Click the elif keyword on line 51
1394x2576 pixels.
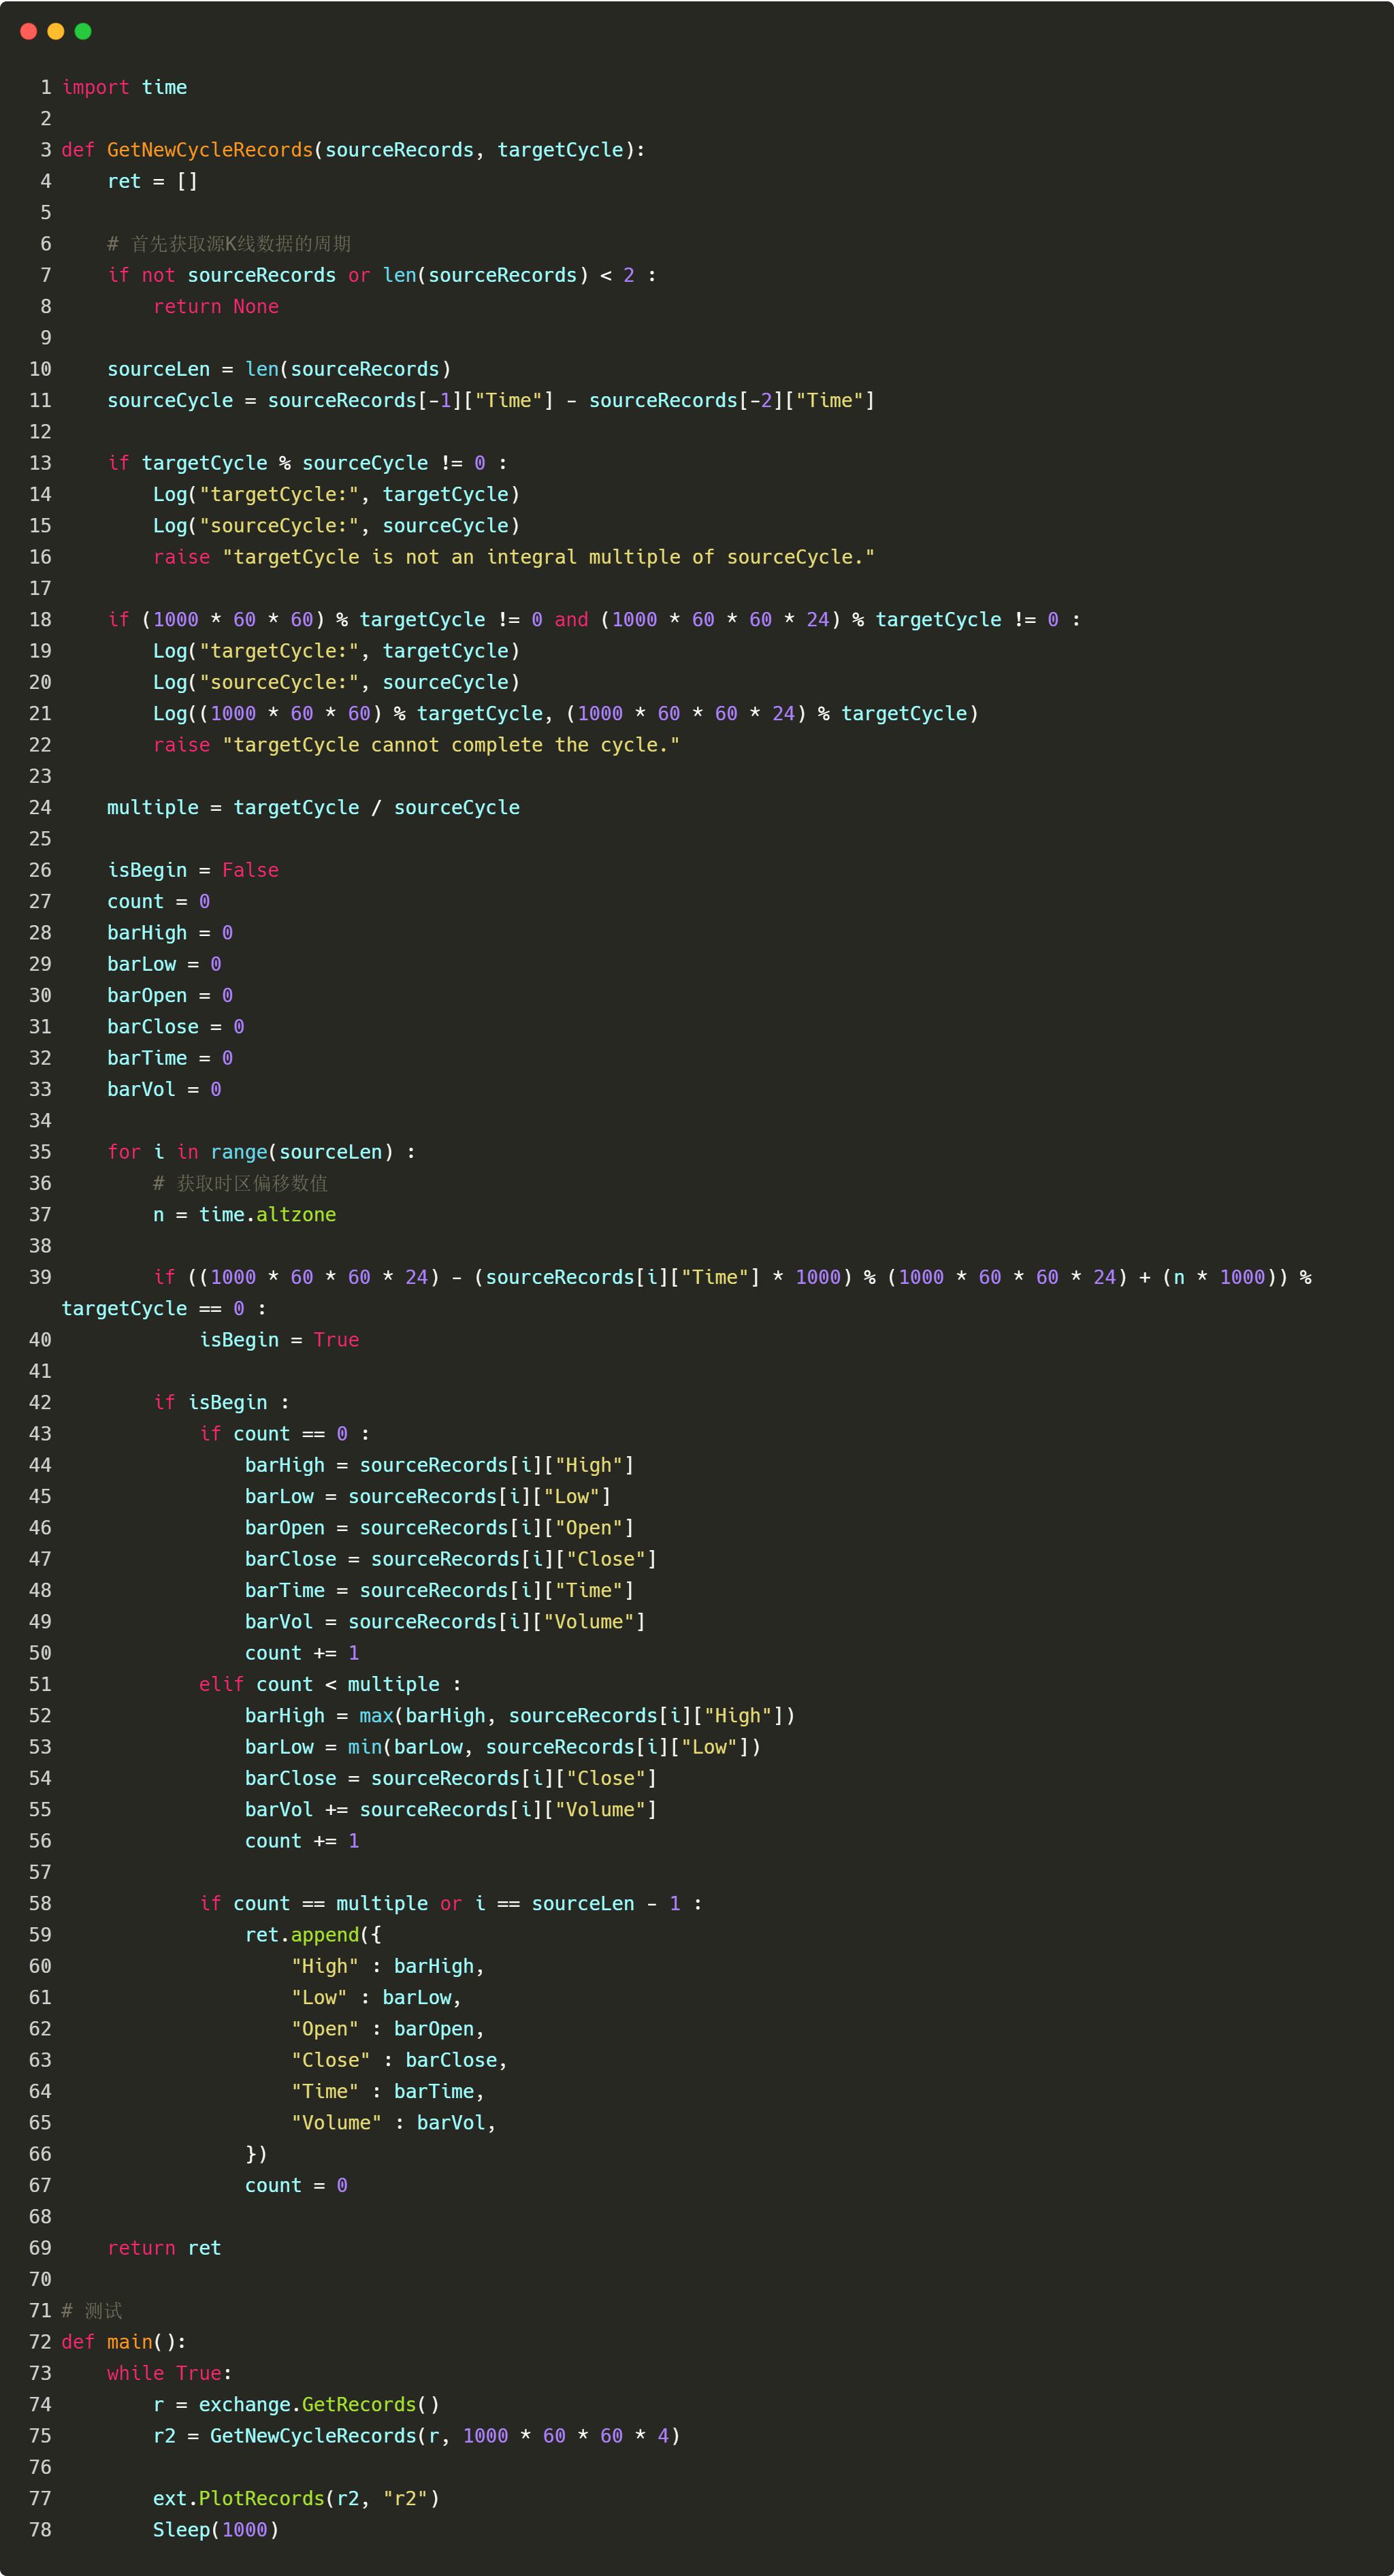pyautogui.click(x=221, y=1685)
